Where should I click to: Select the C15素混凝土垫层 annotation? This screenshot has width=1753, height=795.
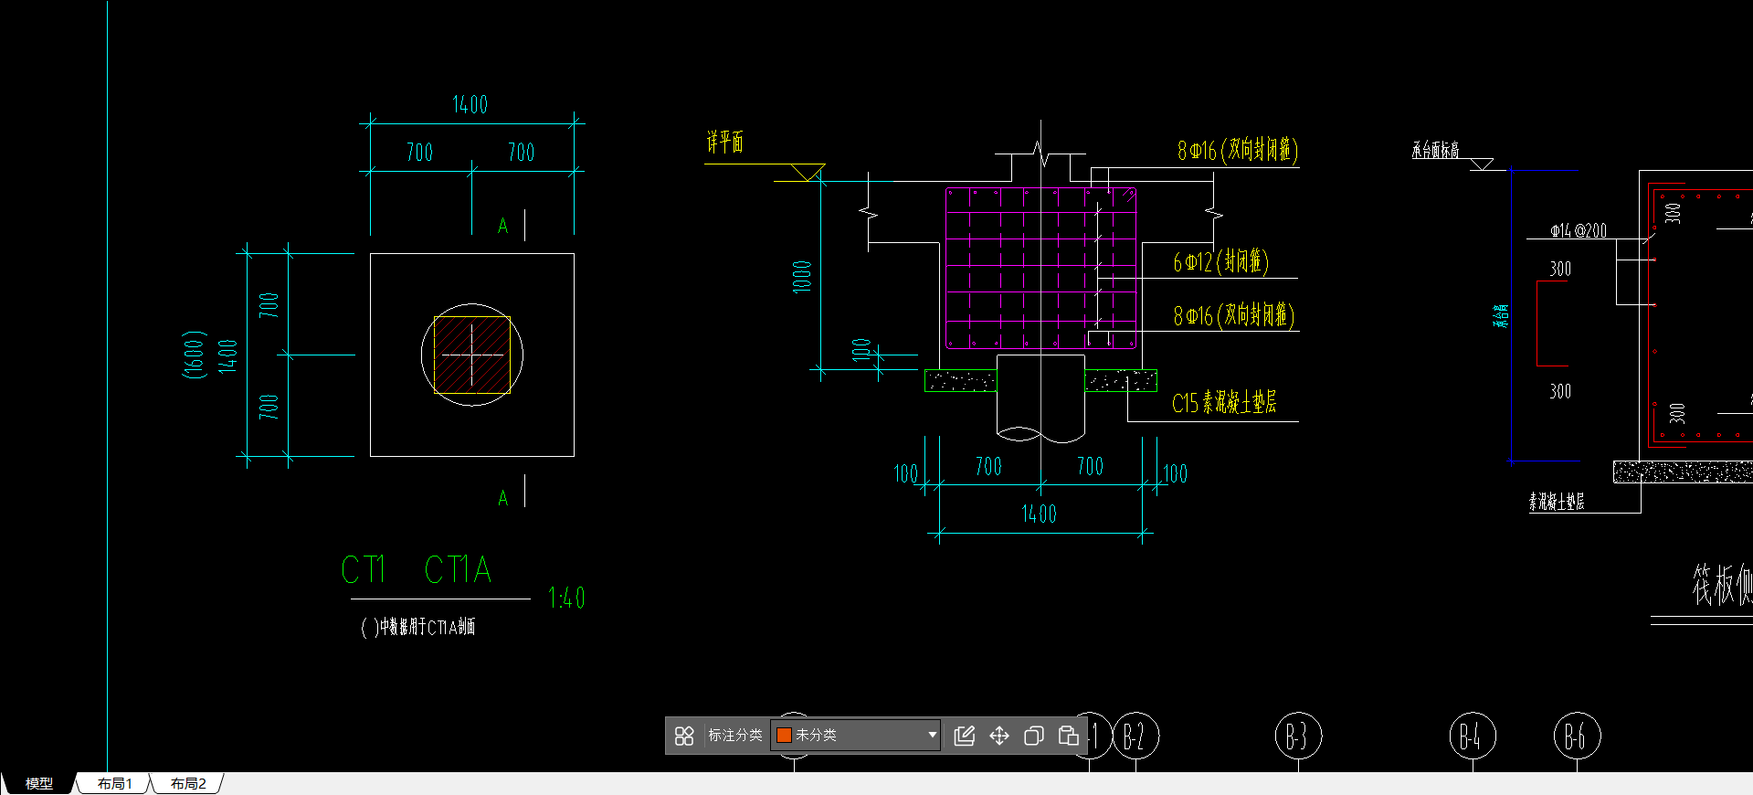[1224, 403]
